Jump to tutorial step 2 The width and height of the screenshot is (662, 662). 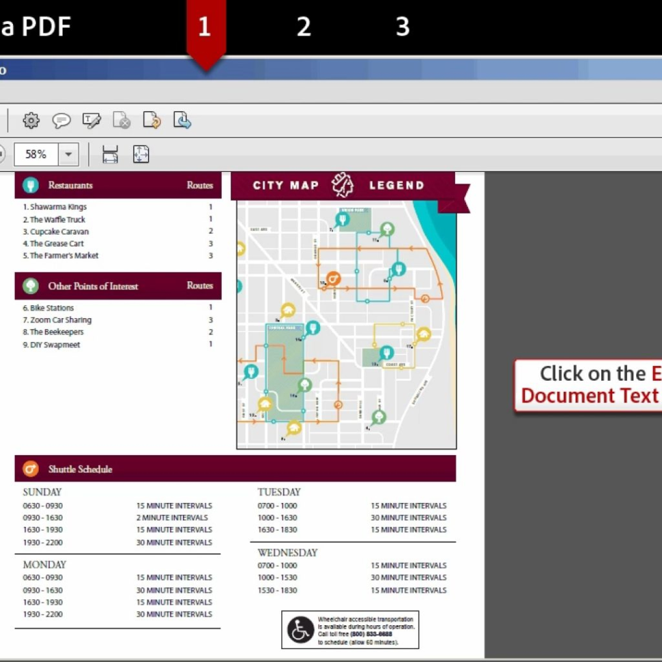tap(304, 27)
